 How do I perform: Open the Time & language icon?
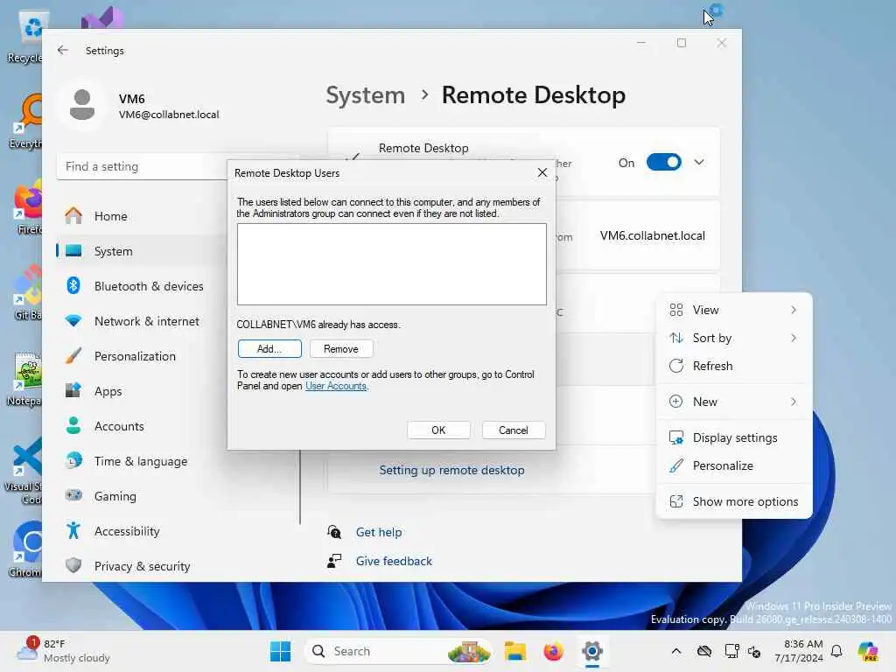[x=73, y=460]
